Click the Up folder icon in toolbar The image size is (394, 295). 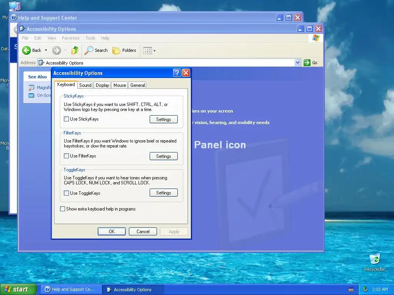pos(75,50)
